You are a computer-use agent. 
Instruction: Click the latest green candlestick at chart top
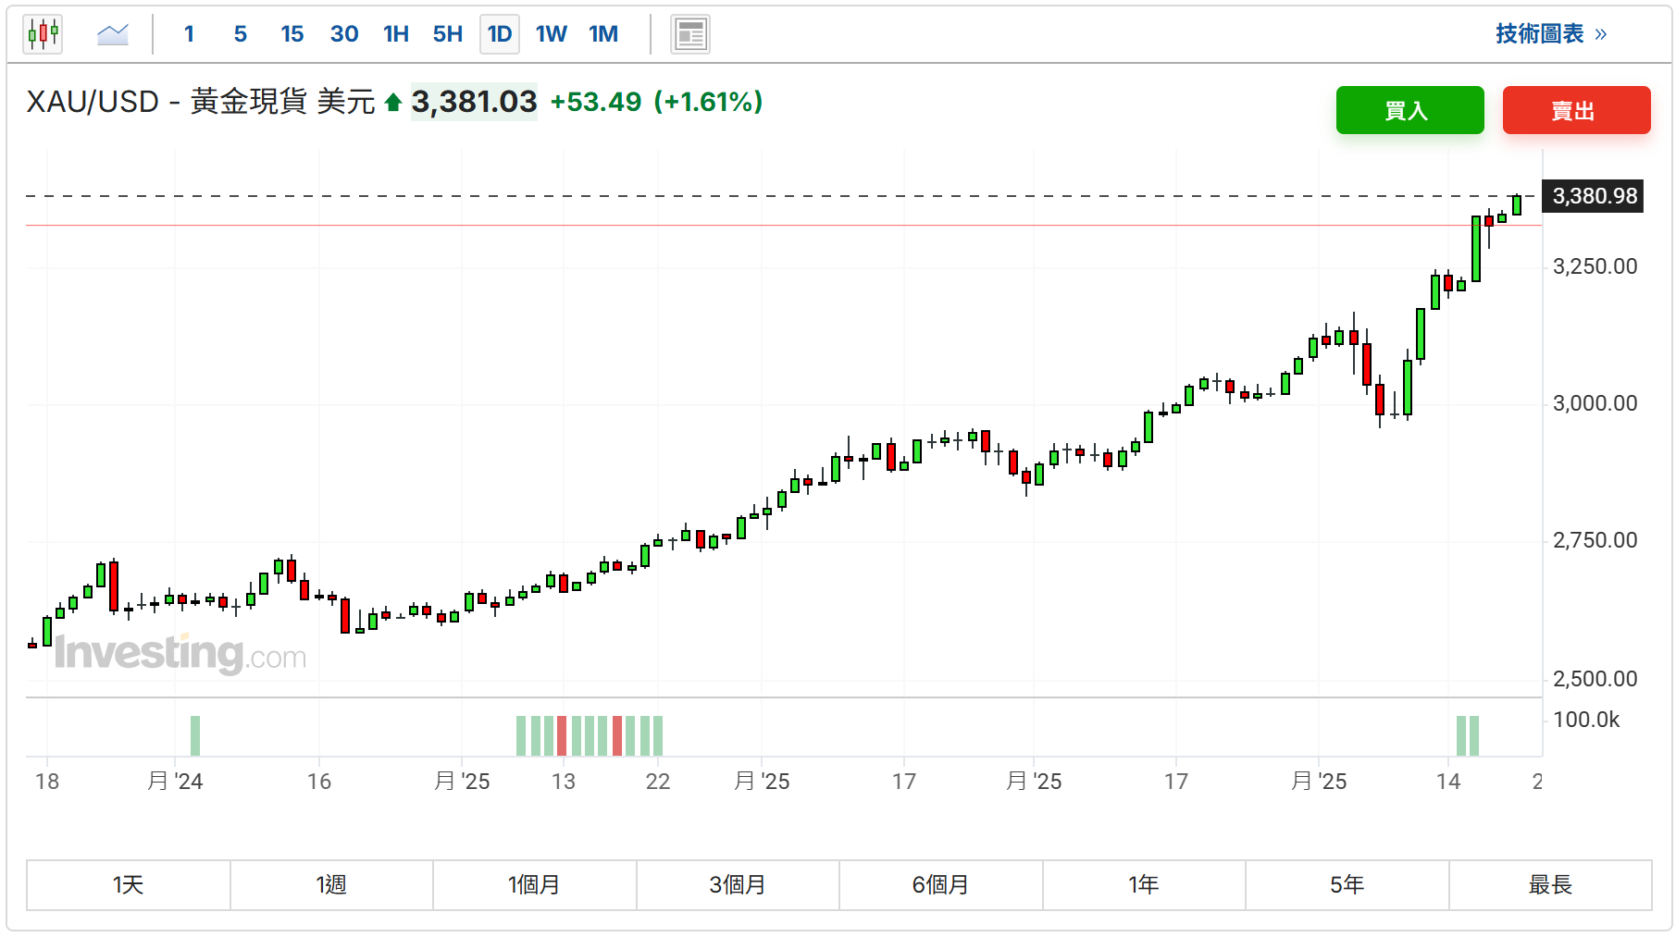(x=1517, y=204)
